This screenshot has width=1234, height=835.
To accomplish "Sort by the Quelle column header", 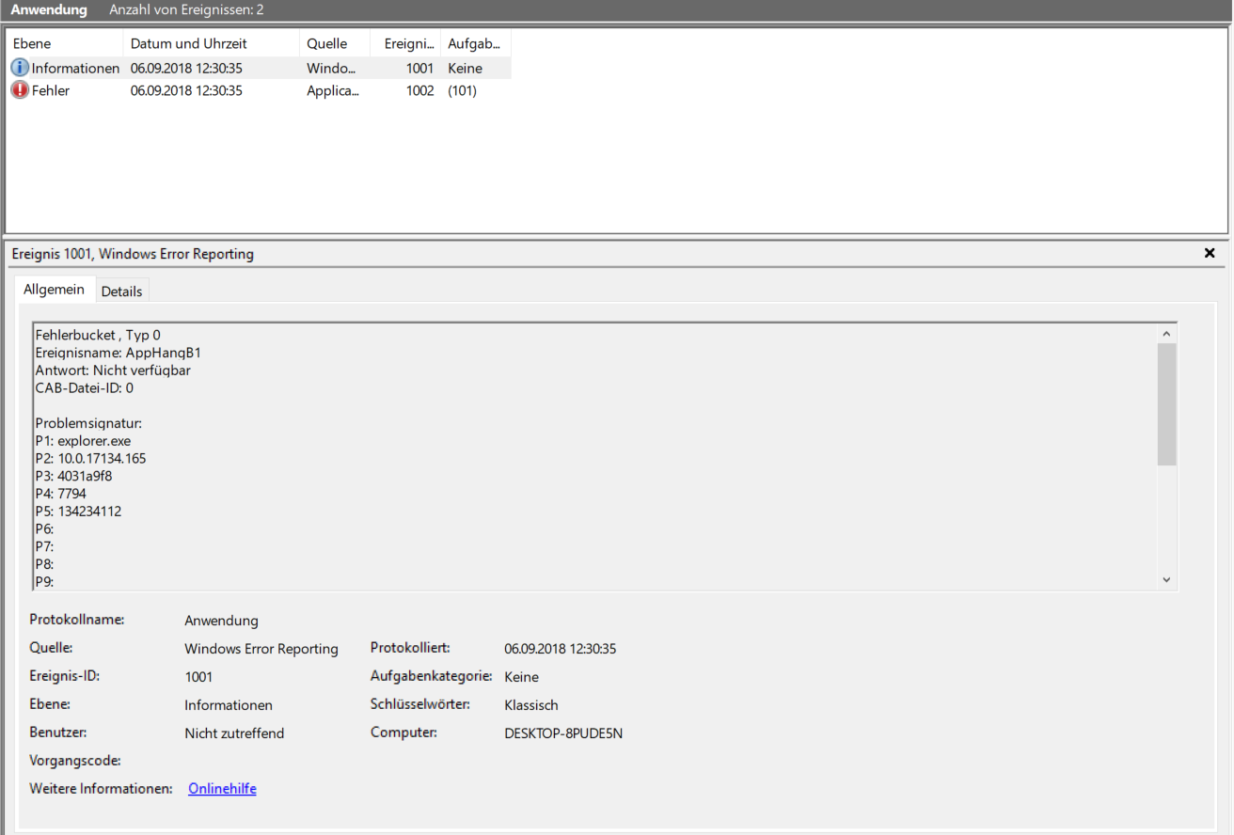I will pos(333,44).
